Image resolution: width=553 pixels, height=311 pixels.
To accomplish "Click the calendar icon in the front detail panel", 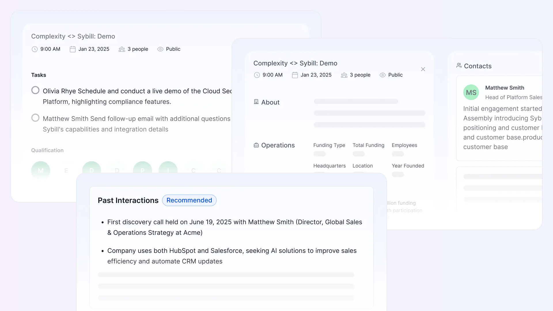I will coord(295,75).
